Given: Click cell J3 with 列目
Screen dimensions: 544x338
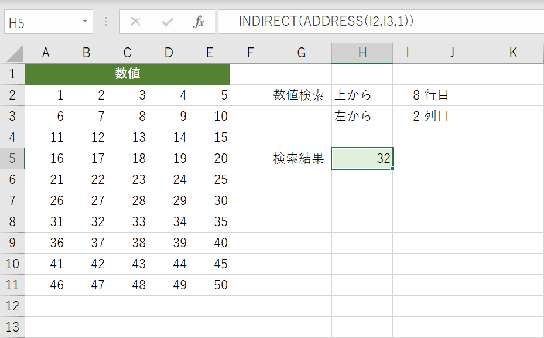Looking at the screenshot, I should click(x=452, y=116).
